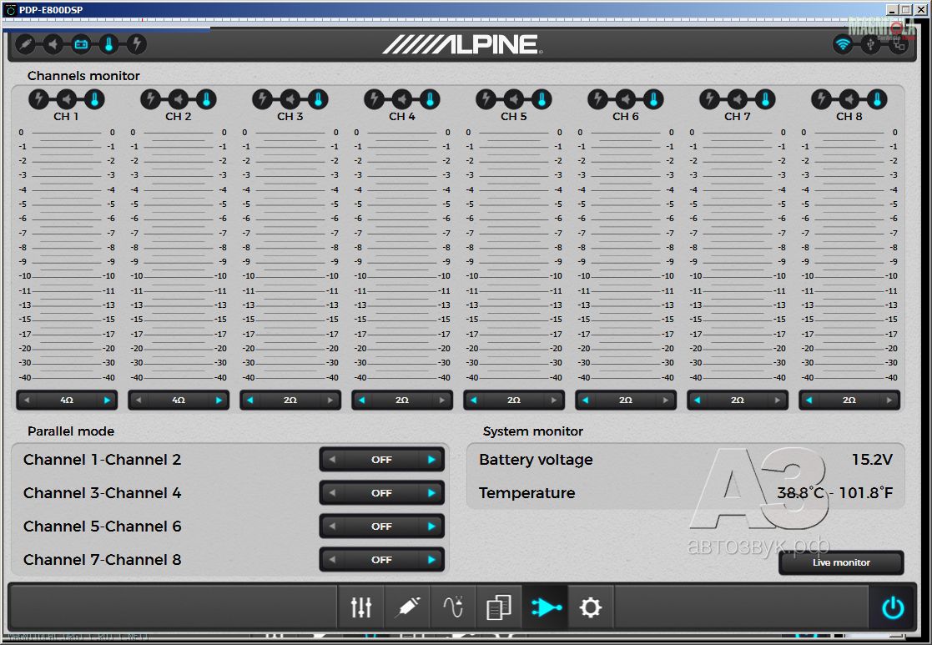Click the CH 2 speaker indicator
932x645 pixels.
coord(179,99)
